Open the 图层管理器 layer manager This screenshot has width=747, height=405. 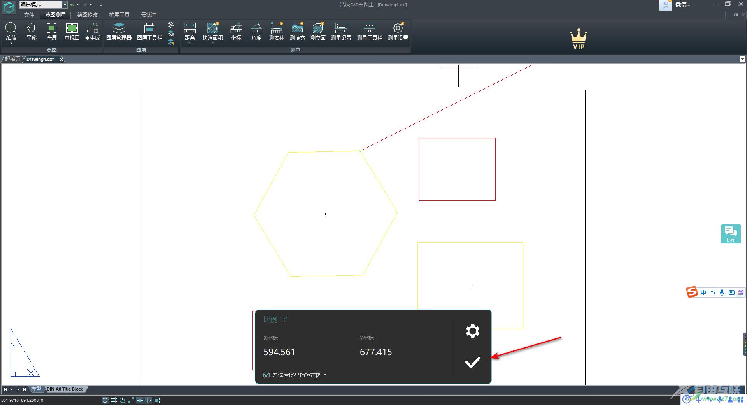(x=119, y=31)
